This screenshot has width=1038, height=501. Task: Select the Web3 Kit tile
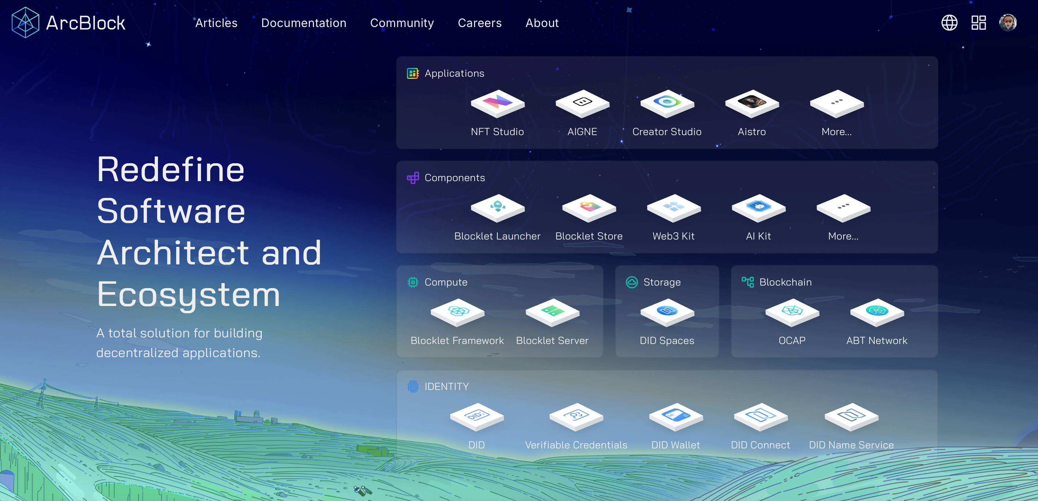click(x=673, y=208)
